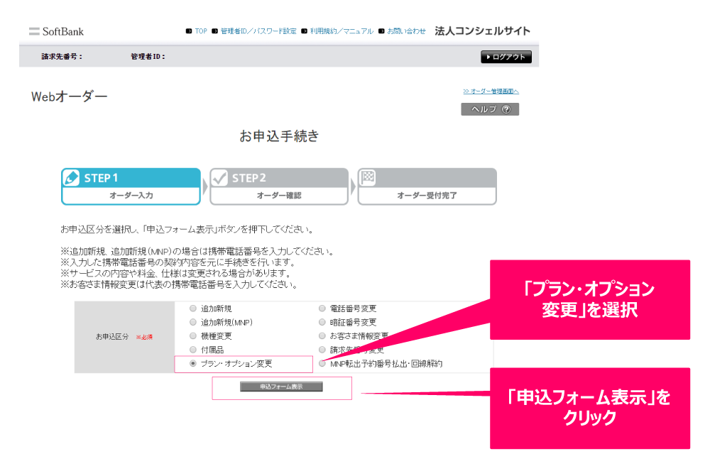
Task: Select オーダー受付完了 step
Action: (x=427, y=187)
